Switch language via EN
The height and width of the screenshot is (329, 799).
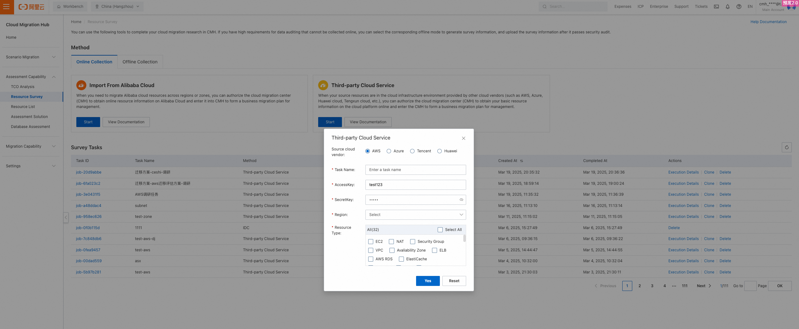[750, 7]
